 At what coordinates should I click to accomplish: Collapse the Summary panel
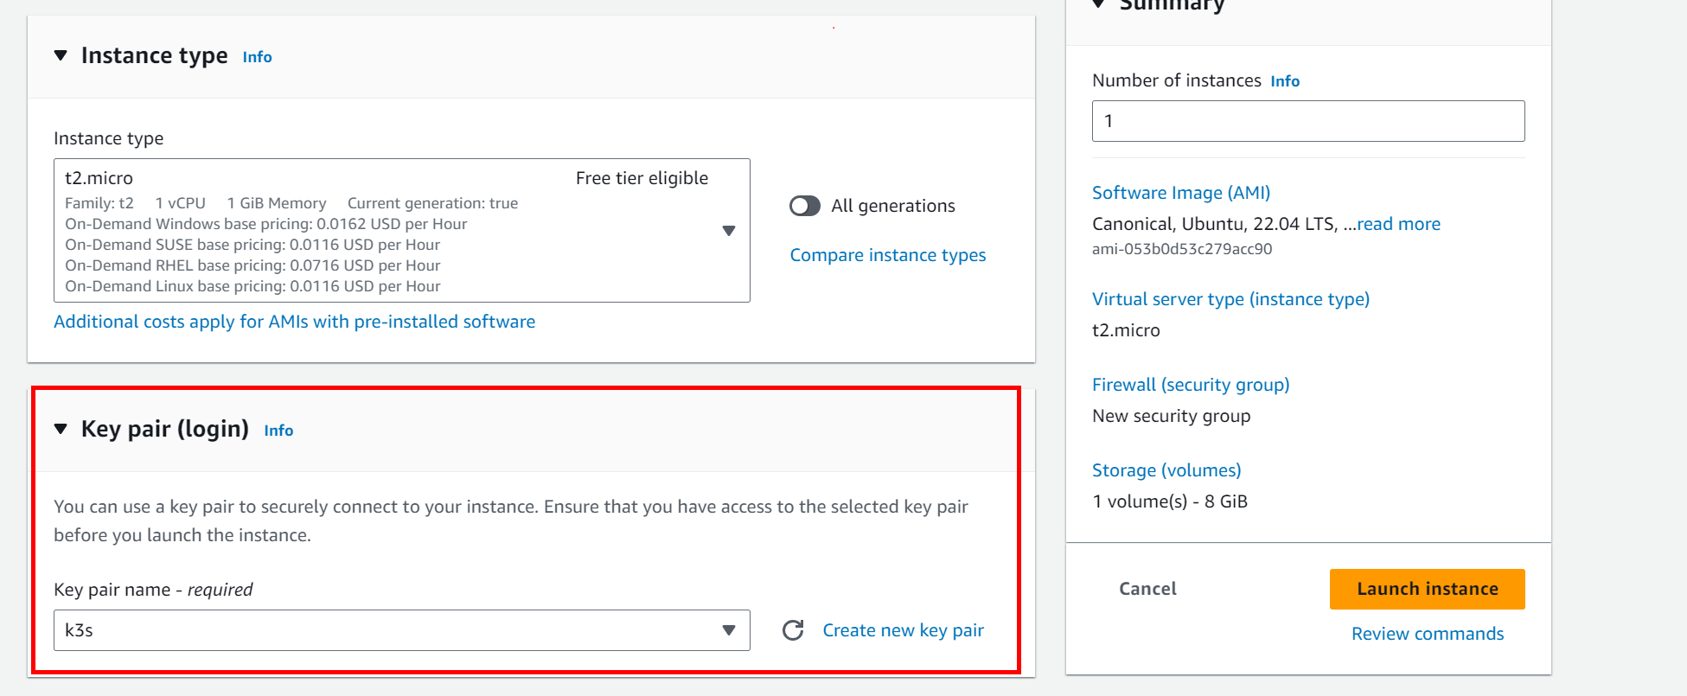pyautogui.click(x=1098, y=4)
